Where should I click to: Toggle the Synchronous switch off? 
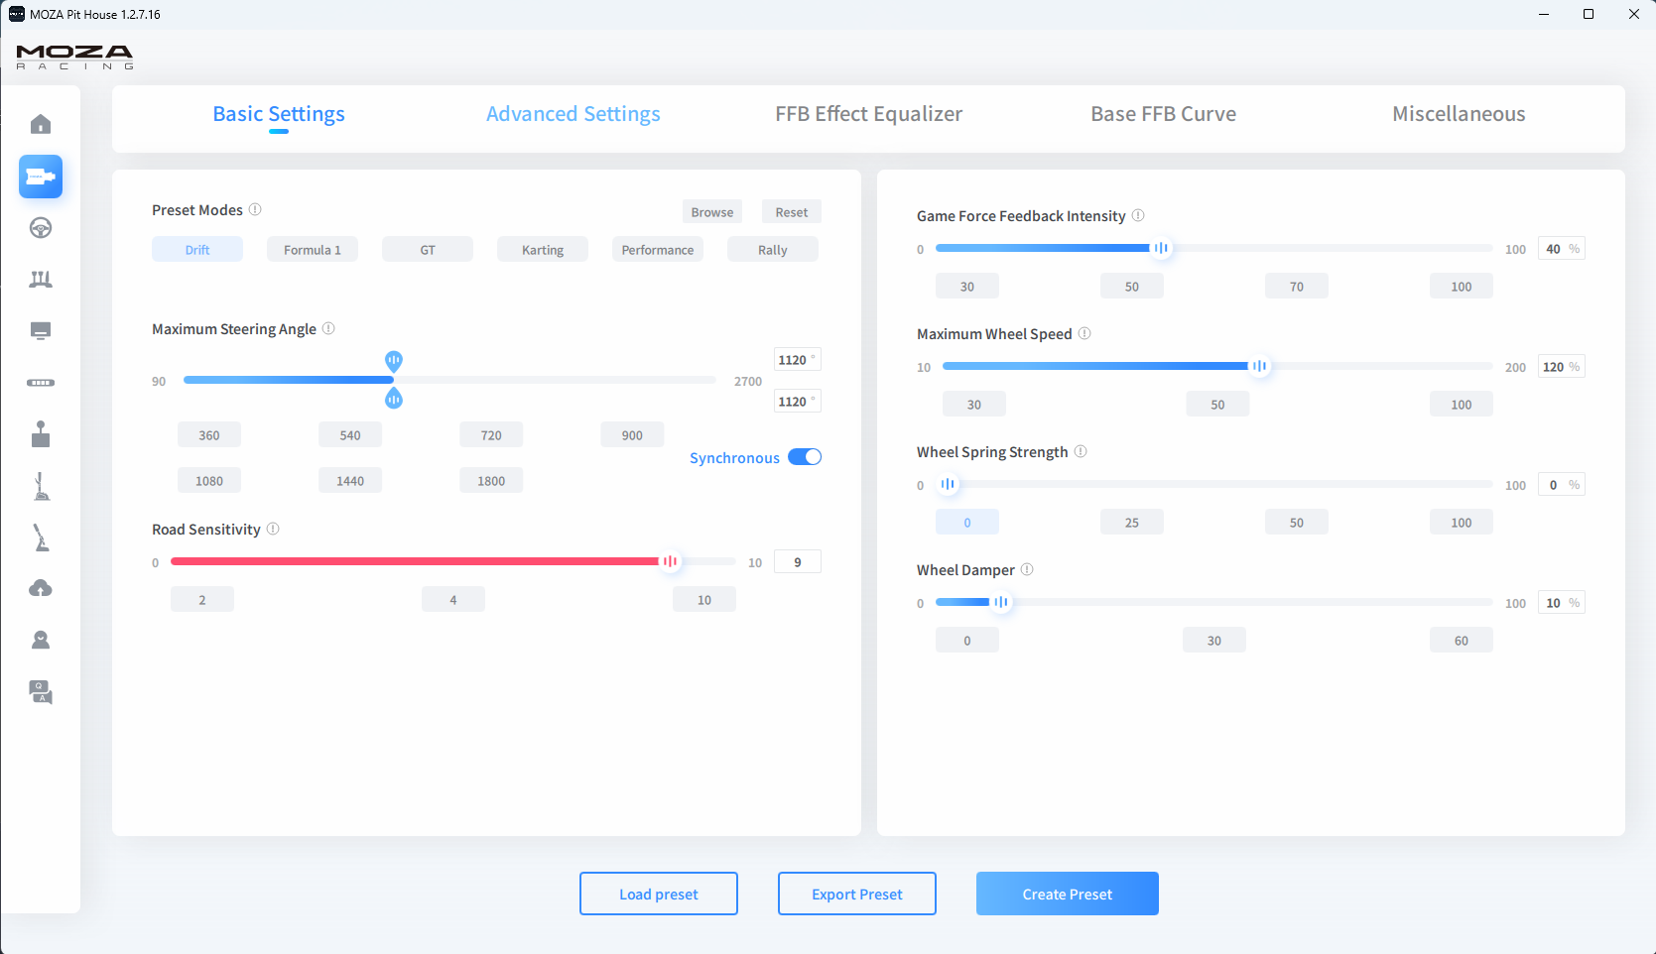[805, 457]
